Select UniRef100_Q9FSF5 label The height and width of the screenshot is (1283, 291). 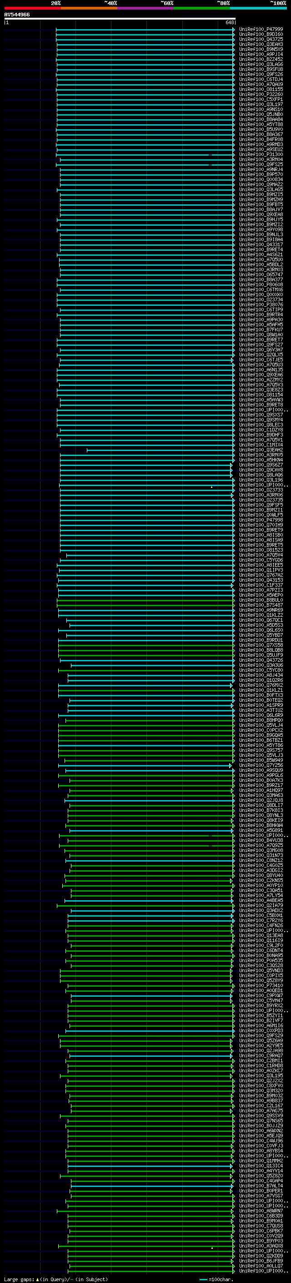point(261,505)
